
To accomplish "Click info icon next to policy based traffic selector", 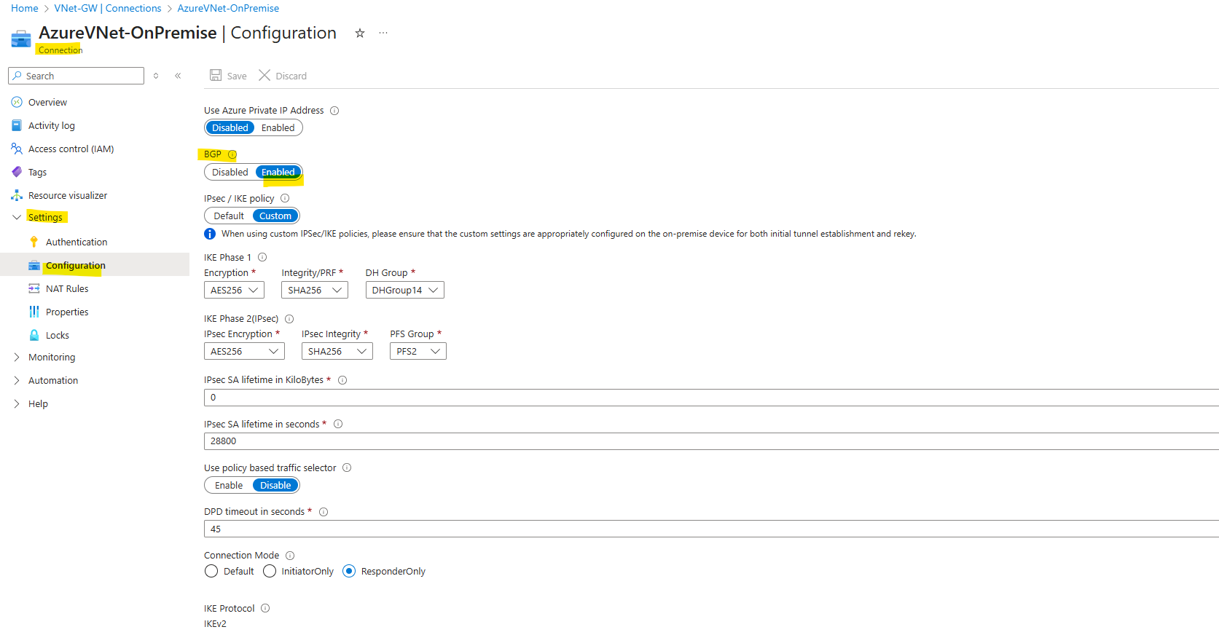I will [x=347, y=468].
